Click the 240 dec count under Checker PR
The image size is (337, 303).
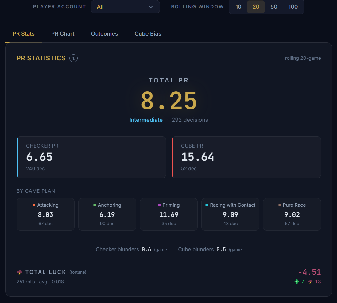click(x=36, y=169)
